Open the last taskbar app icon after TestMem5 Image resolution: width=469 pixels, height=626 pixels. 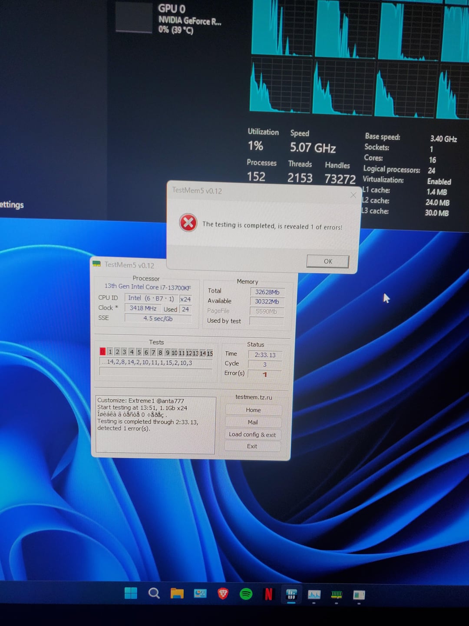359,595
